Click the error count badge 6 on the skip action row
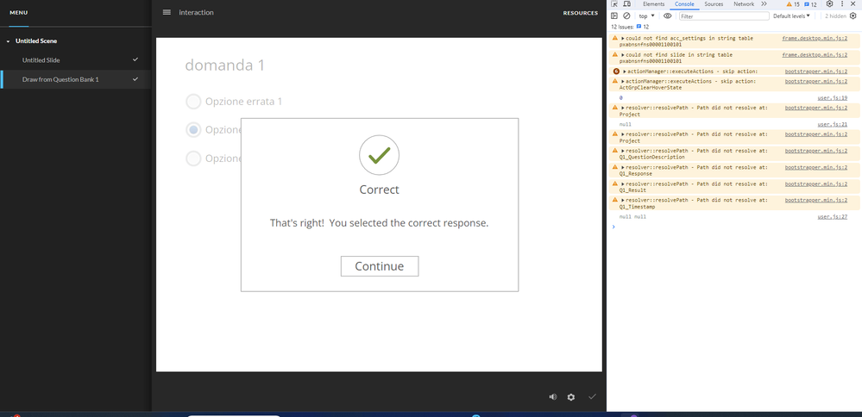This screenshot has height=417, width=862. pos(616,72)
